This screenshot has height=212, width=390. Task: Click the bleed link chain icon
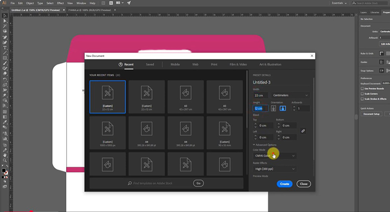(303, 131)
